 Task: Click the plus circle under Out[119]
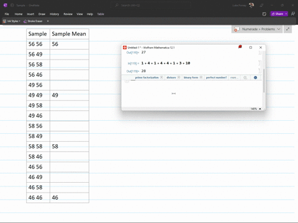(x=127, y=81)
